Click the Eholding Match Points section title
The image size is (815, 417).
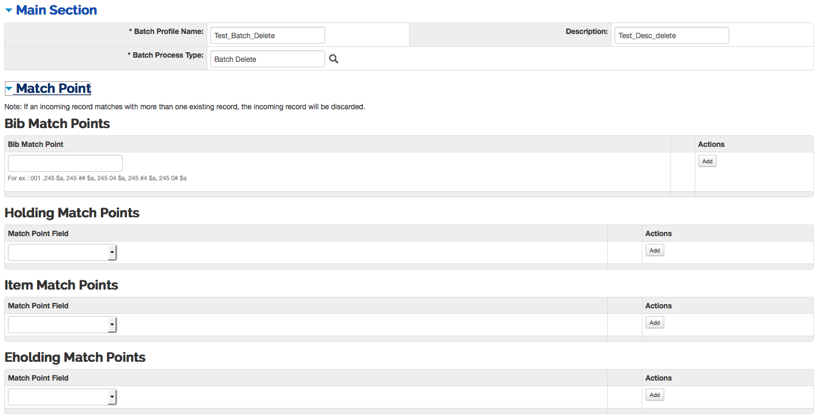click(x=75, y=357)
